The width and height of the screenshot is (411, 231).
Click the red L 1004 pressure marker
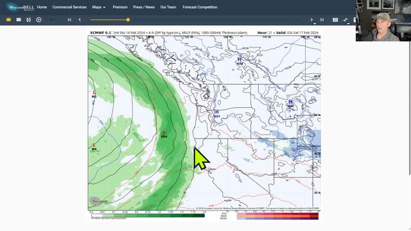click(164, 134)
